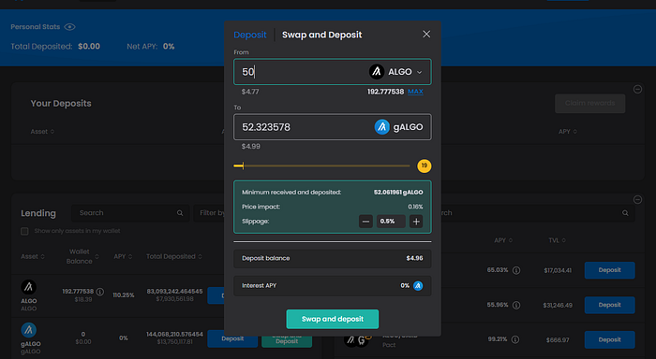Decrease slippage with the minus button

pyautogui.click(x=365, y=222)
